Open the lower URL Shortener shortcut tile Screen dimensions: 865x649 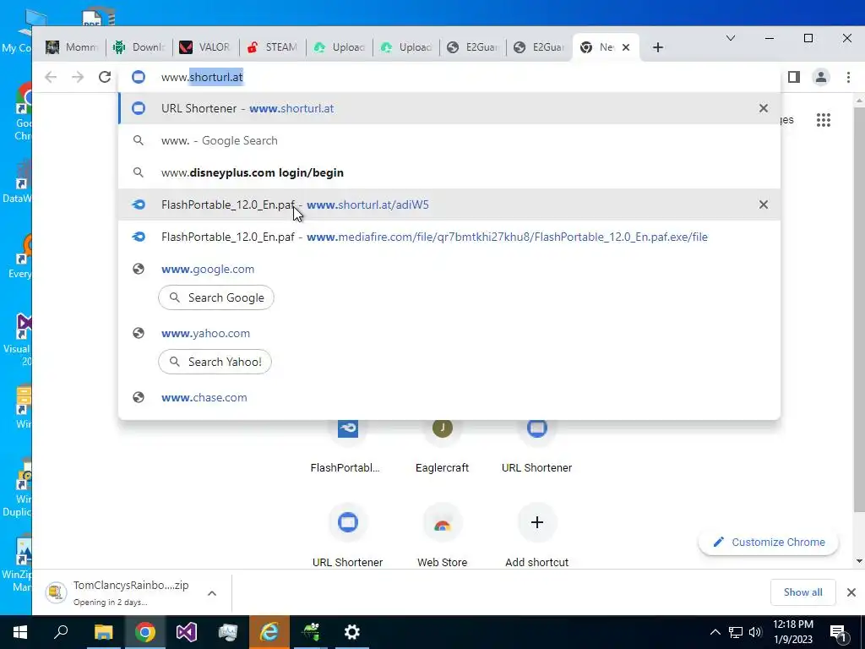click(x=347, y=535)
